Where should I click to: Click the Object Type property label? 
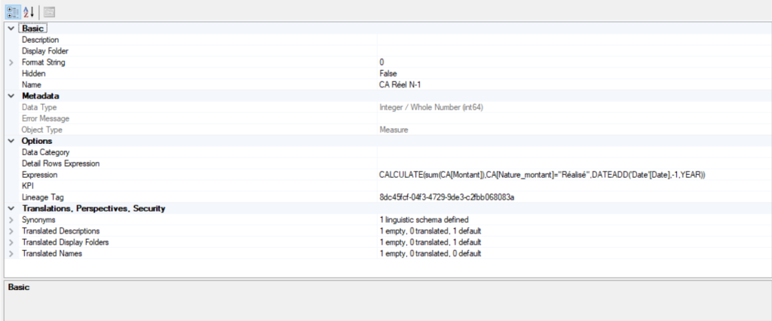point(42,130)
